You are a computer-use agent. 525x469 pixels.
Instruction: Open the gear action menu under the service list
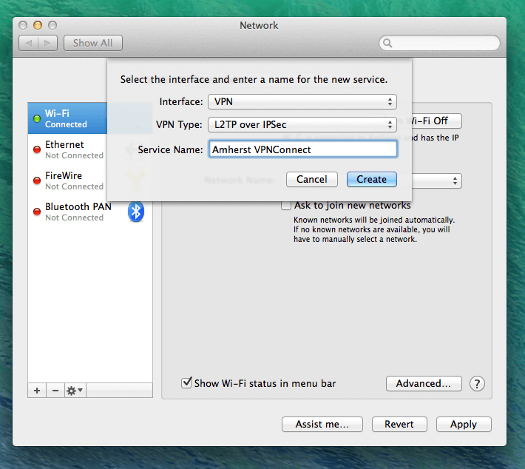point(75,391)
